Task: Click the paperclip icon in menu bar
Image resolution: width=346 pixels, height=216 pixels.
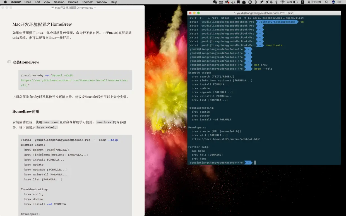Action: [256, 2]
